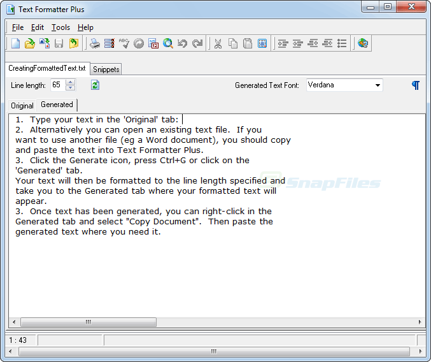Image resolution: width=431 pixels, height=362 pixels.
Task: Click the text area's scroll right arrow
Action: click(x=420, y=322)
